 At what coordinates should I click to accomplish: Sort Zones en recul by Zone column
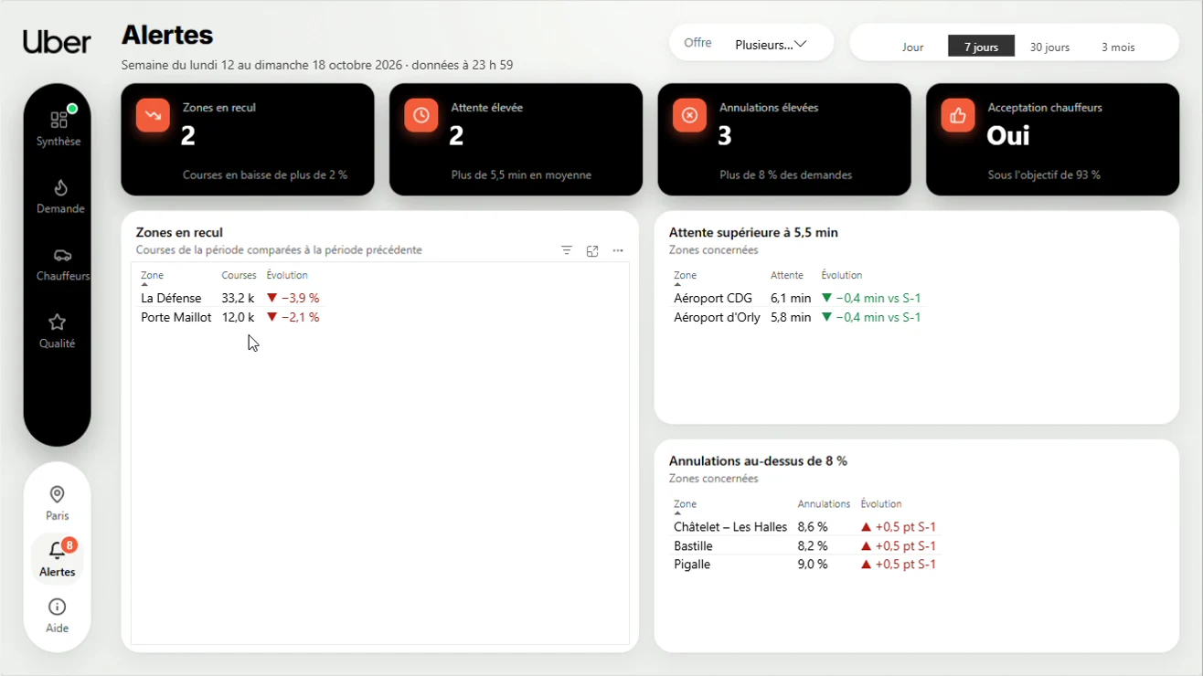point(152,275)
